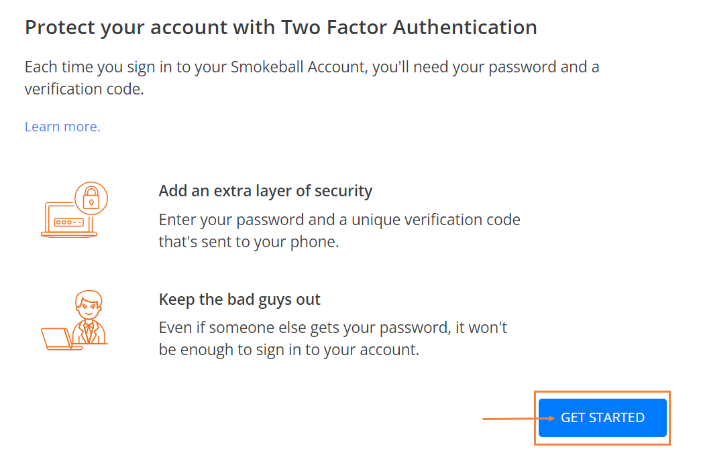Click the laptop with password dots icon
Viewport: 701px width, 465px height.
click(x=68, y=220)
